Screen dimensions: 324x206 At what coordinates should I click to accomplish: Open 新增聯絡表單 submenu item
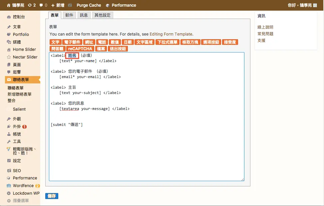click(19, 94)
